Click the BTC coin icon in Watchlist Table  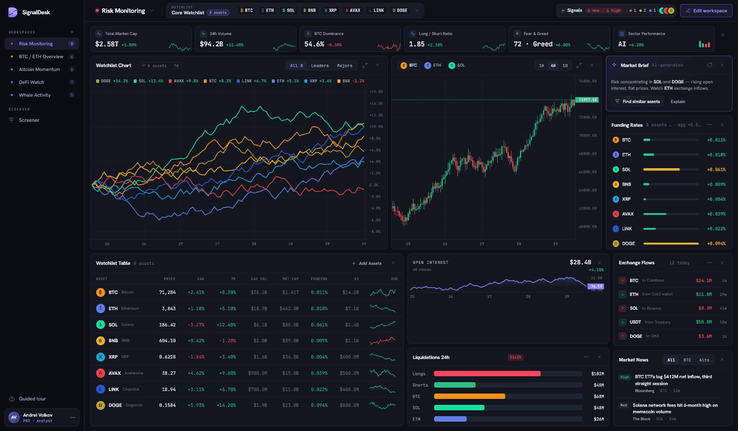click(x=101, y=292)
